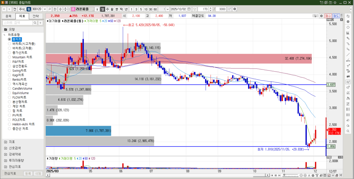Switch to the 종목 tab

(9, 16)
